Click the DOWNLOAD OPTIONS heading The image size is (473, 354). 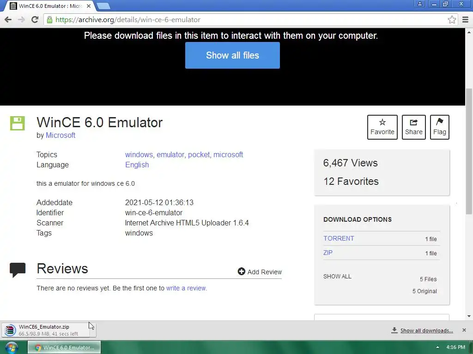[x=358, y=219]
